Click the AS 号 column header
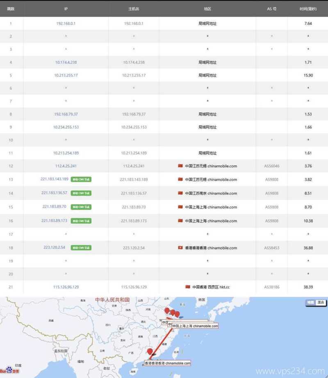 271,8
